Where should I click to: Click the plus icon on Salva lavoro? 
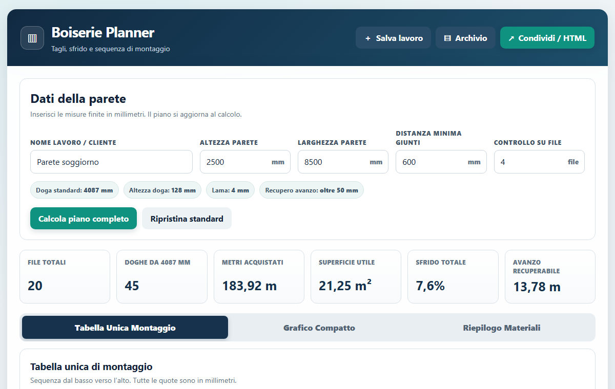367,38
